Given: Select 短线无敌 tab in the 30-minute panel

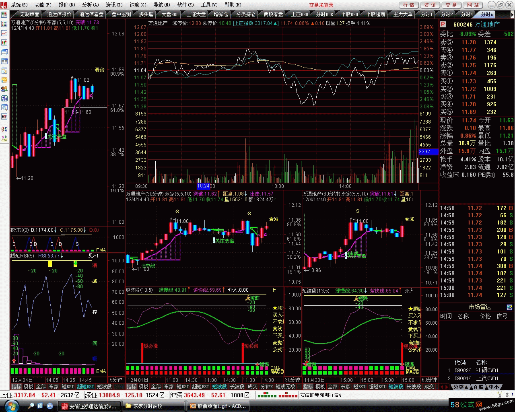Looking at the screenshot, I should pyautogui.click(x=285, y=386).
